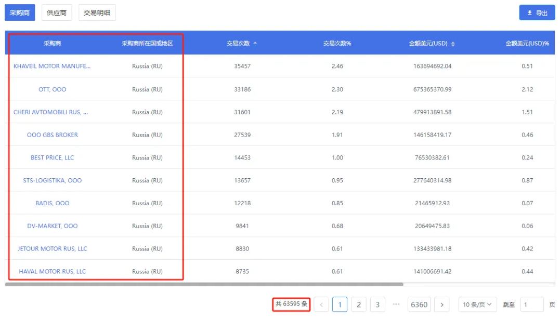Click the USD percentage 1.51 cell
The image size is (560, 318).
[x=527, y=112]
